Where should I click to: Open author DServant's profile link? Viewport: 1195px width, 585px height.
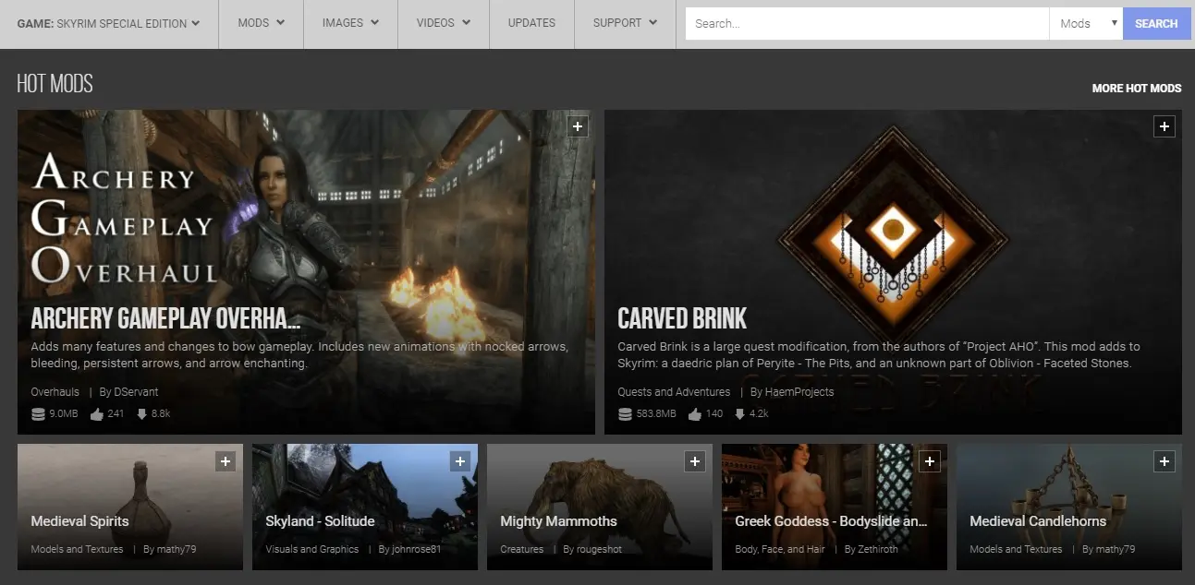(137, 392)
